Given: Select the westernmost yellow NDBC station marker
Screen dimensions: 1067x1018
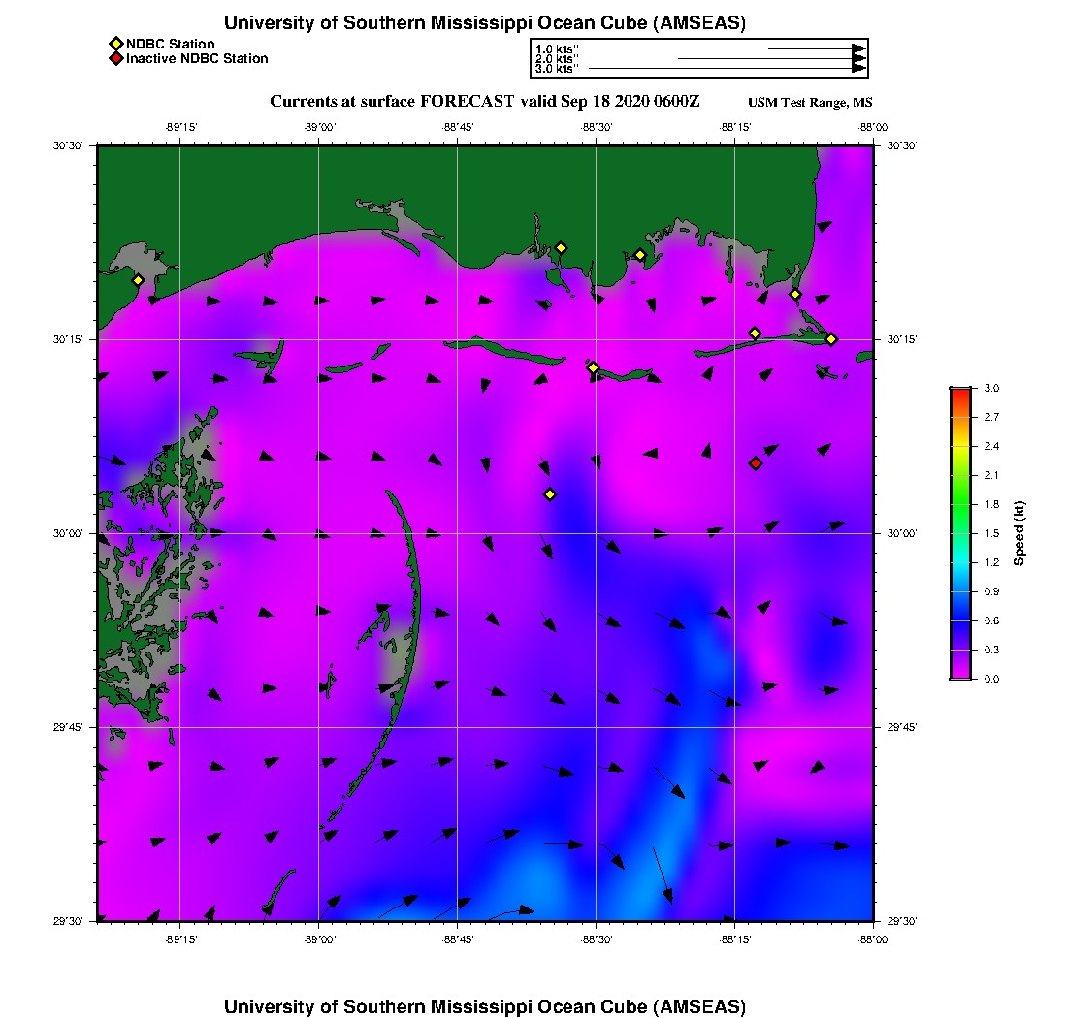Looking at the screenshot, I should (x=138, y=280).
